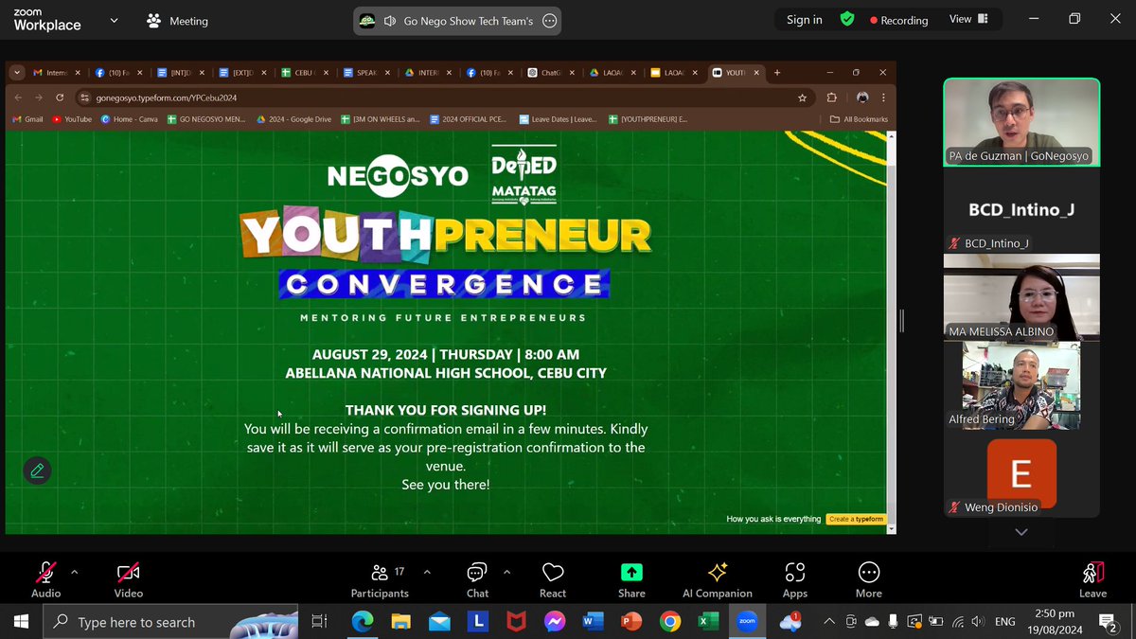The image size is (1136, 639).
Task: Click Create a typeform button in shared screen
Action: [x=856, y=519]
